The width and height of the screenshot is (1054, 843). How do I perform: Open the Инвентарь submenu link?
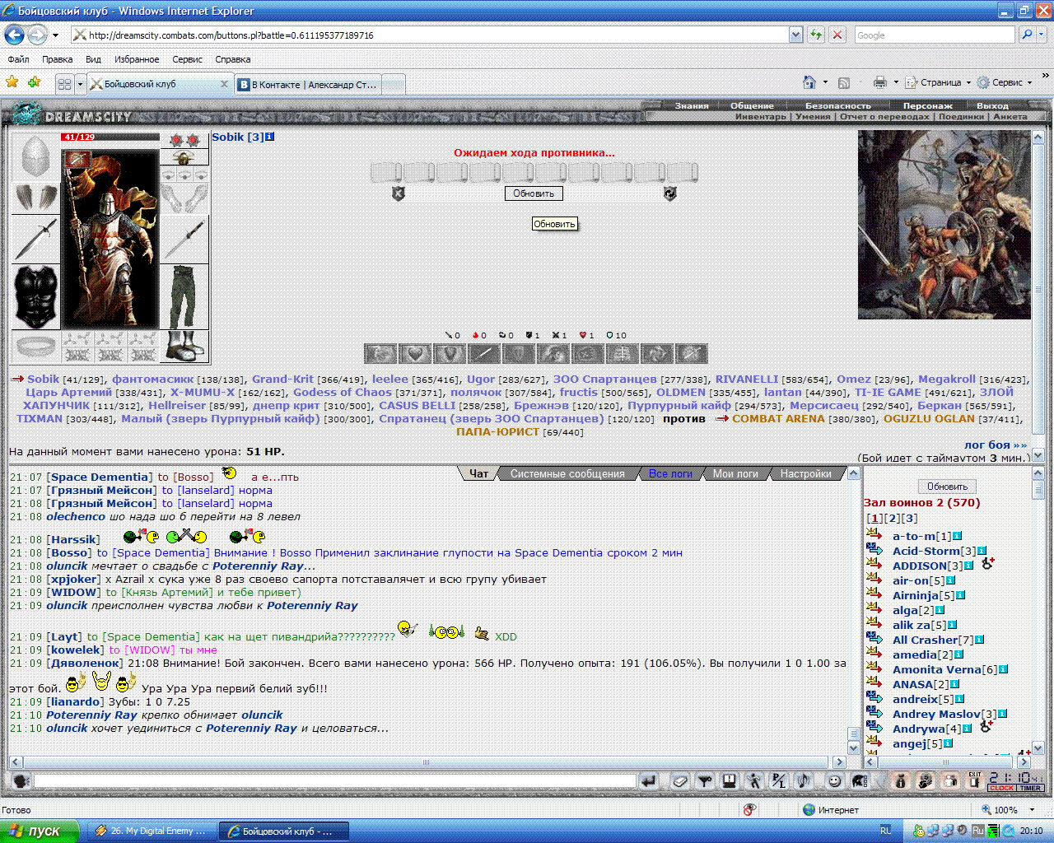coord(761,116)
